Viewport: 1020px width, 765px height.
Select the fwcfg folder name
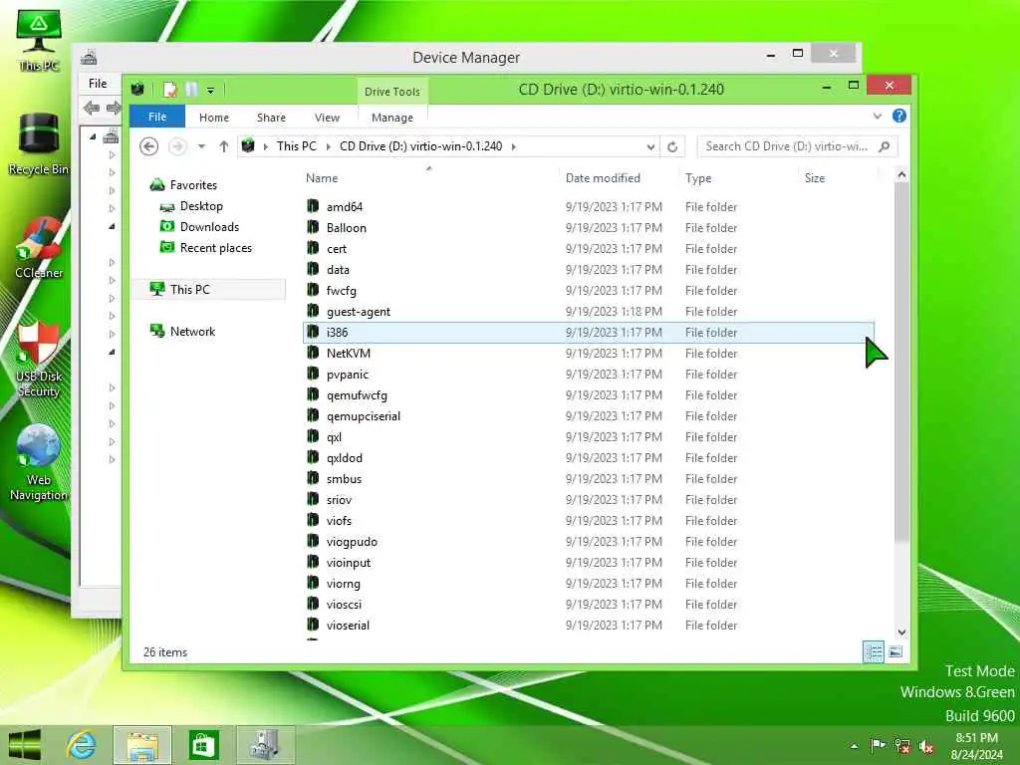(x=341, y=290)
